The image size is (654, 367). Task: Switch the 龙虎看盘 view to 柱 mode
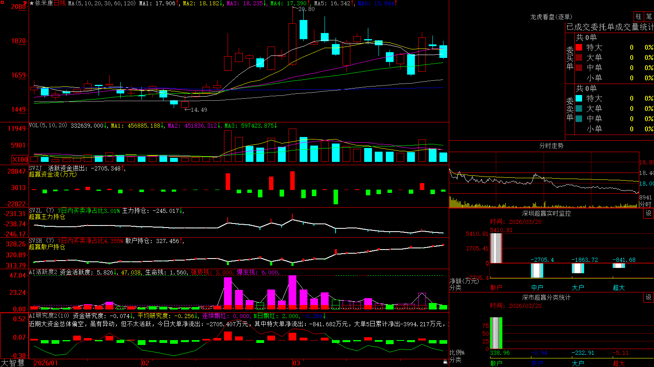638,16
